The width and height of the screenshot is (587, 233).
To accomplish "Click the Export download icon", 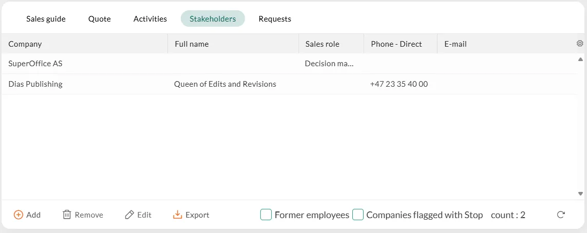I will point(178,215).
